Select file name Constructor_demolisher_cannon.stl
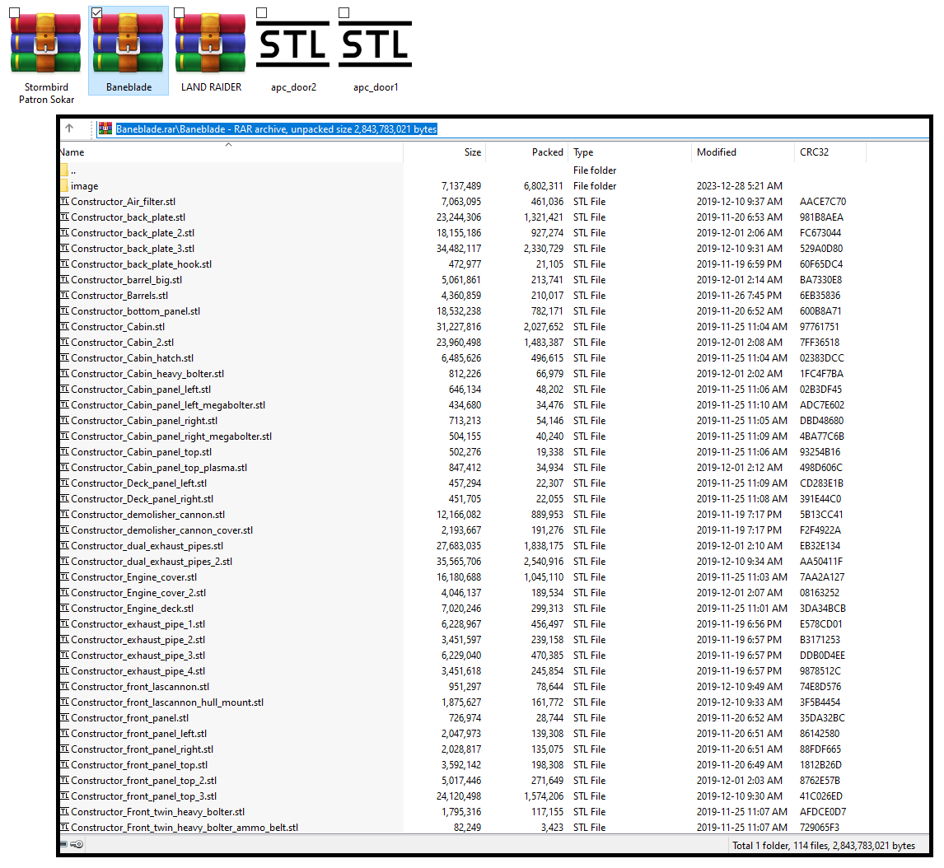 [x=148, y=515]
